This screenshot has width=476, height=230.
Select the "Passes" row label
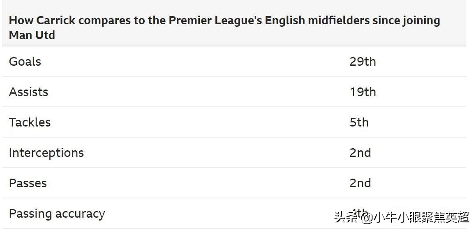coord(28,183)
